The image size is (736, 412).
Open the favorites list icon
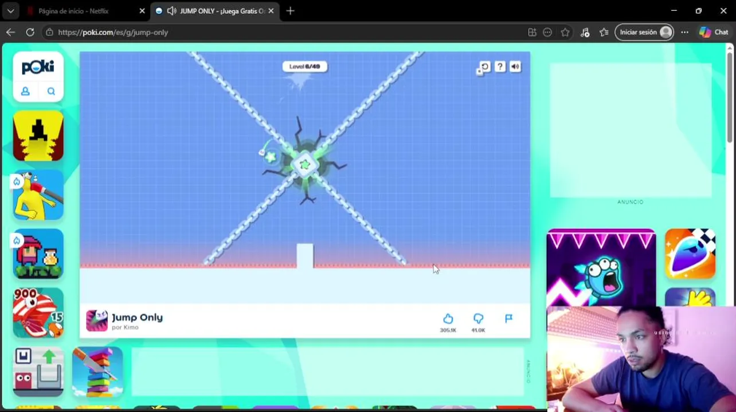tap(604, 32)
